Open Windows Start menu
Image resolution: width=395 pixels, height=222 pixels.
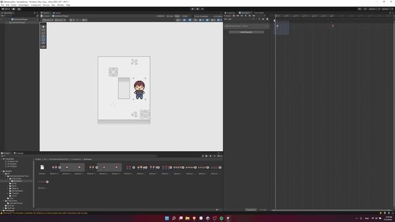click(x=167, y=218)
